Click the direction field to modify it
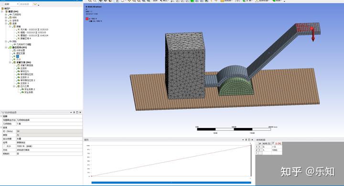This screenshot has height=186, width=344. pos(49,150)
